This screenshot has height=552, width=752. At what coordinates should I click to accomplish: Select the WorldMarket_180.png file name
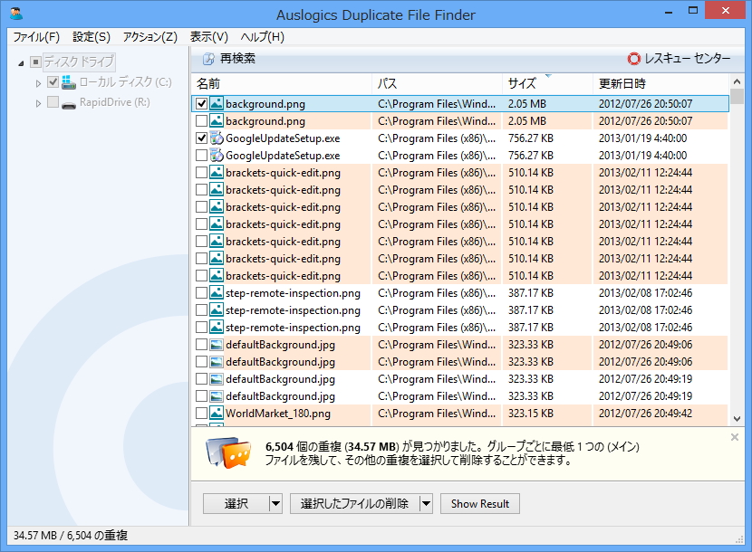click(x=277, y=413)
